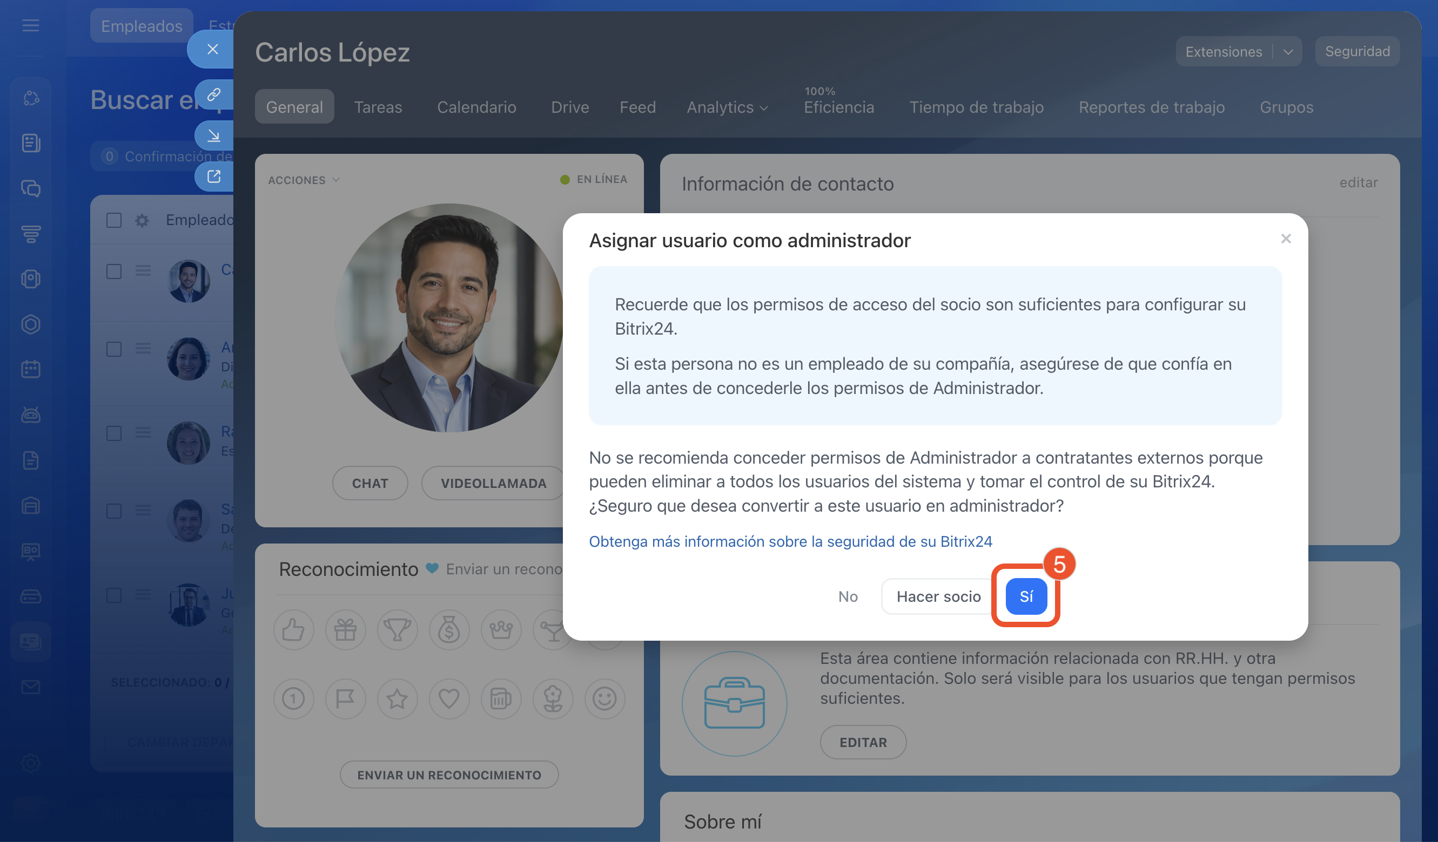Select the thumbs up recognition icon
This screenshot has height=842, width=1438.
click(x=293, y=630)
